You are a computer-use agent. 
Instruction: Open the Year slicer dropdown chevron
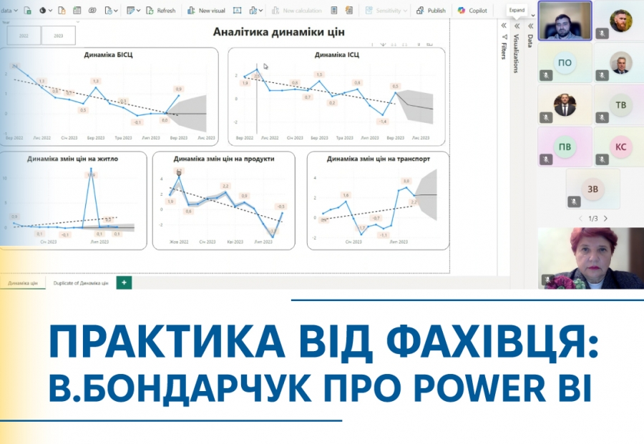(x=78, y=22)
